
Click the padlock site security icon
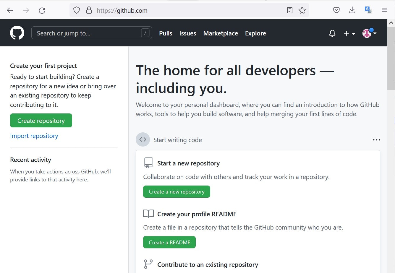(x=89, y=11)
